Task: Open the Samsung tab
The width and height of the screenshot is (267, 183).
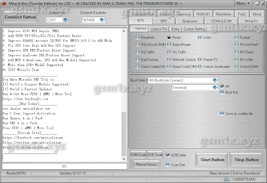Action: coord(184,14)
